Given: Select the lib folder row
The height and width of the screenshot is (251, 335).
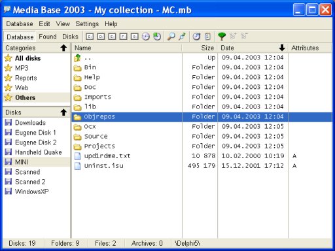Looking at the screenshot, I should click(x=202, y=107).
